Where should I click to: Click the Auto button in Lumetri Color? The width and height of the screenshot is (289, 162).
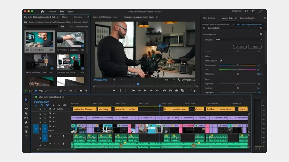coord(240,47)
